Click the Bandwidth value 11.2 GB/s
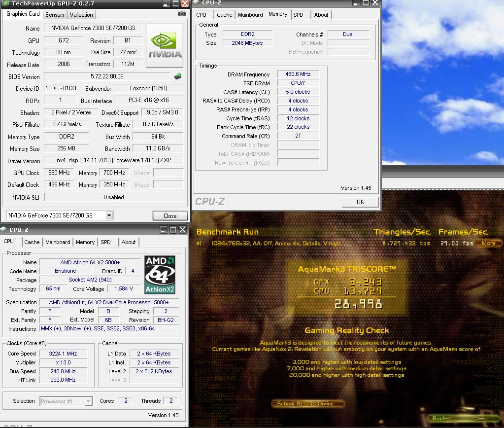This screenshot has width=504, height=428. pos(158,148)
